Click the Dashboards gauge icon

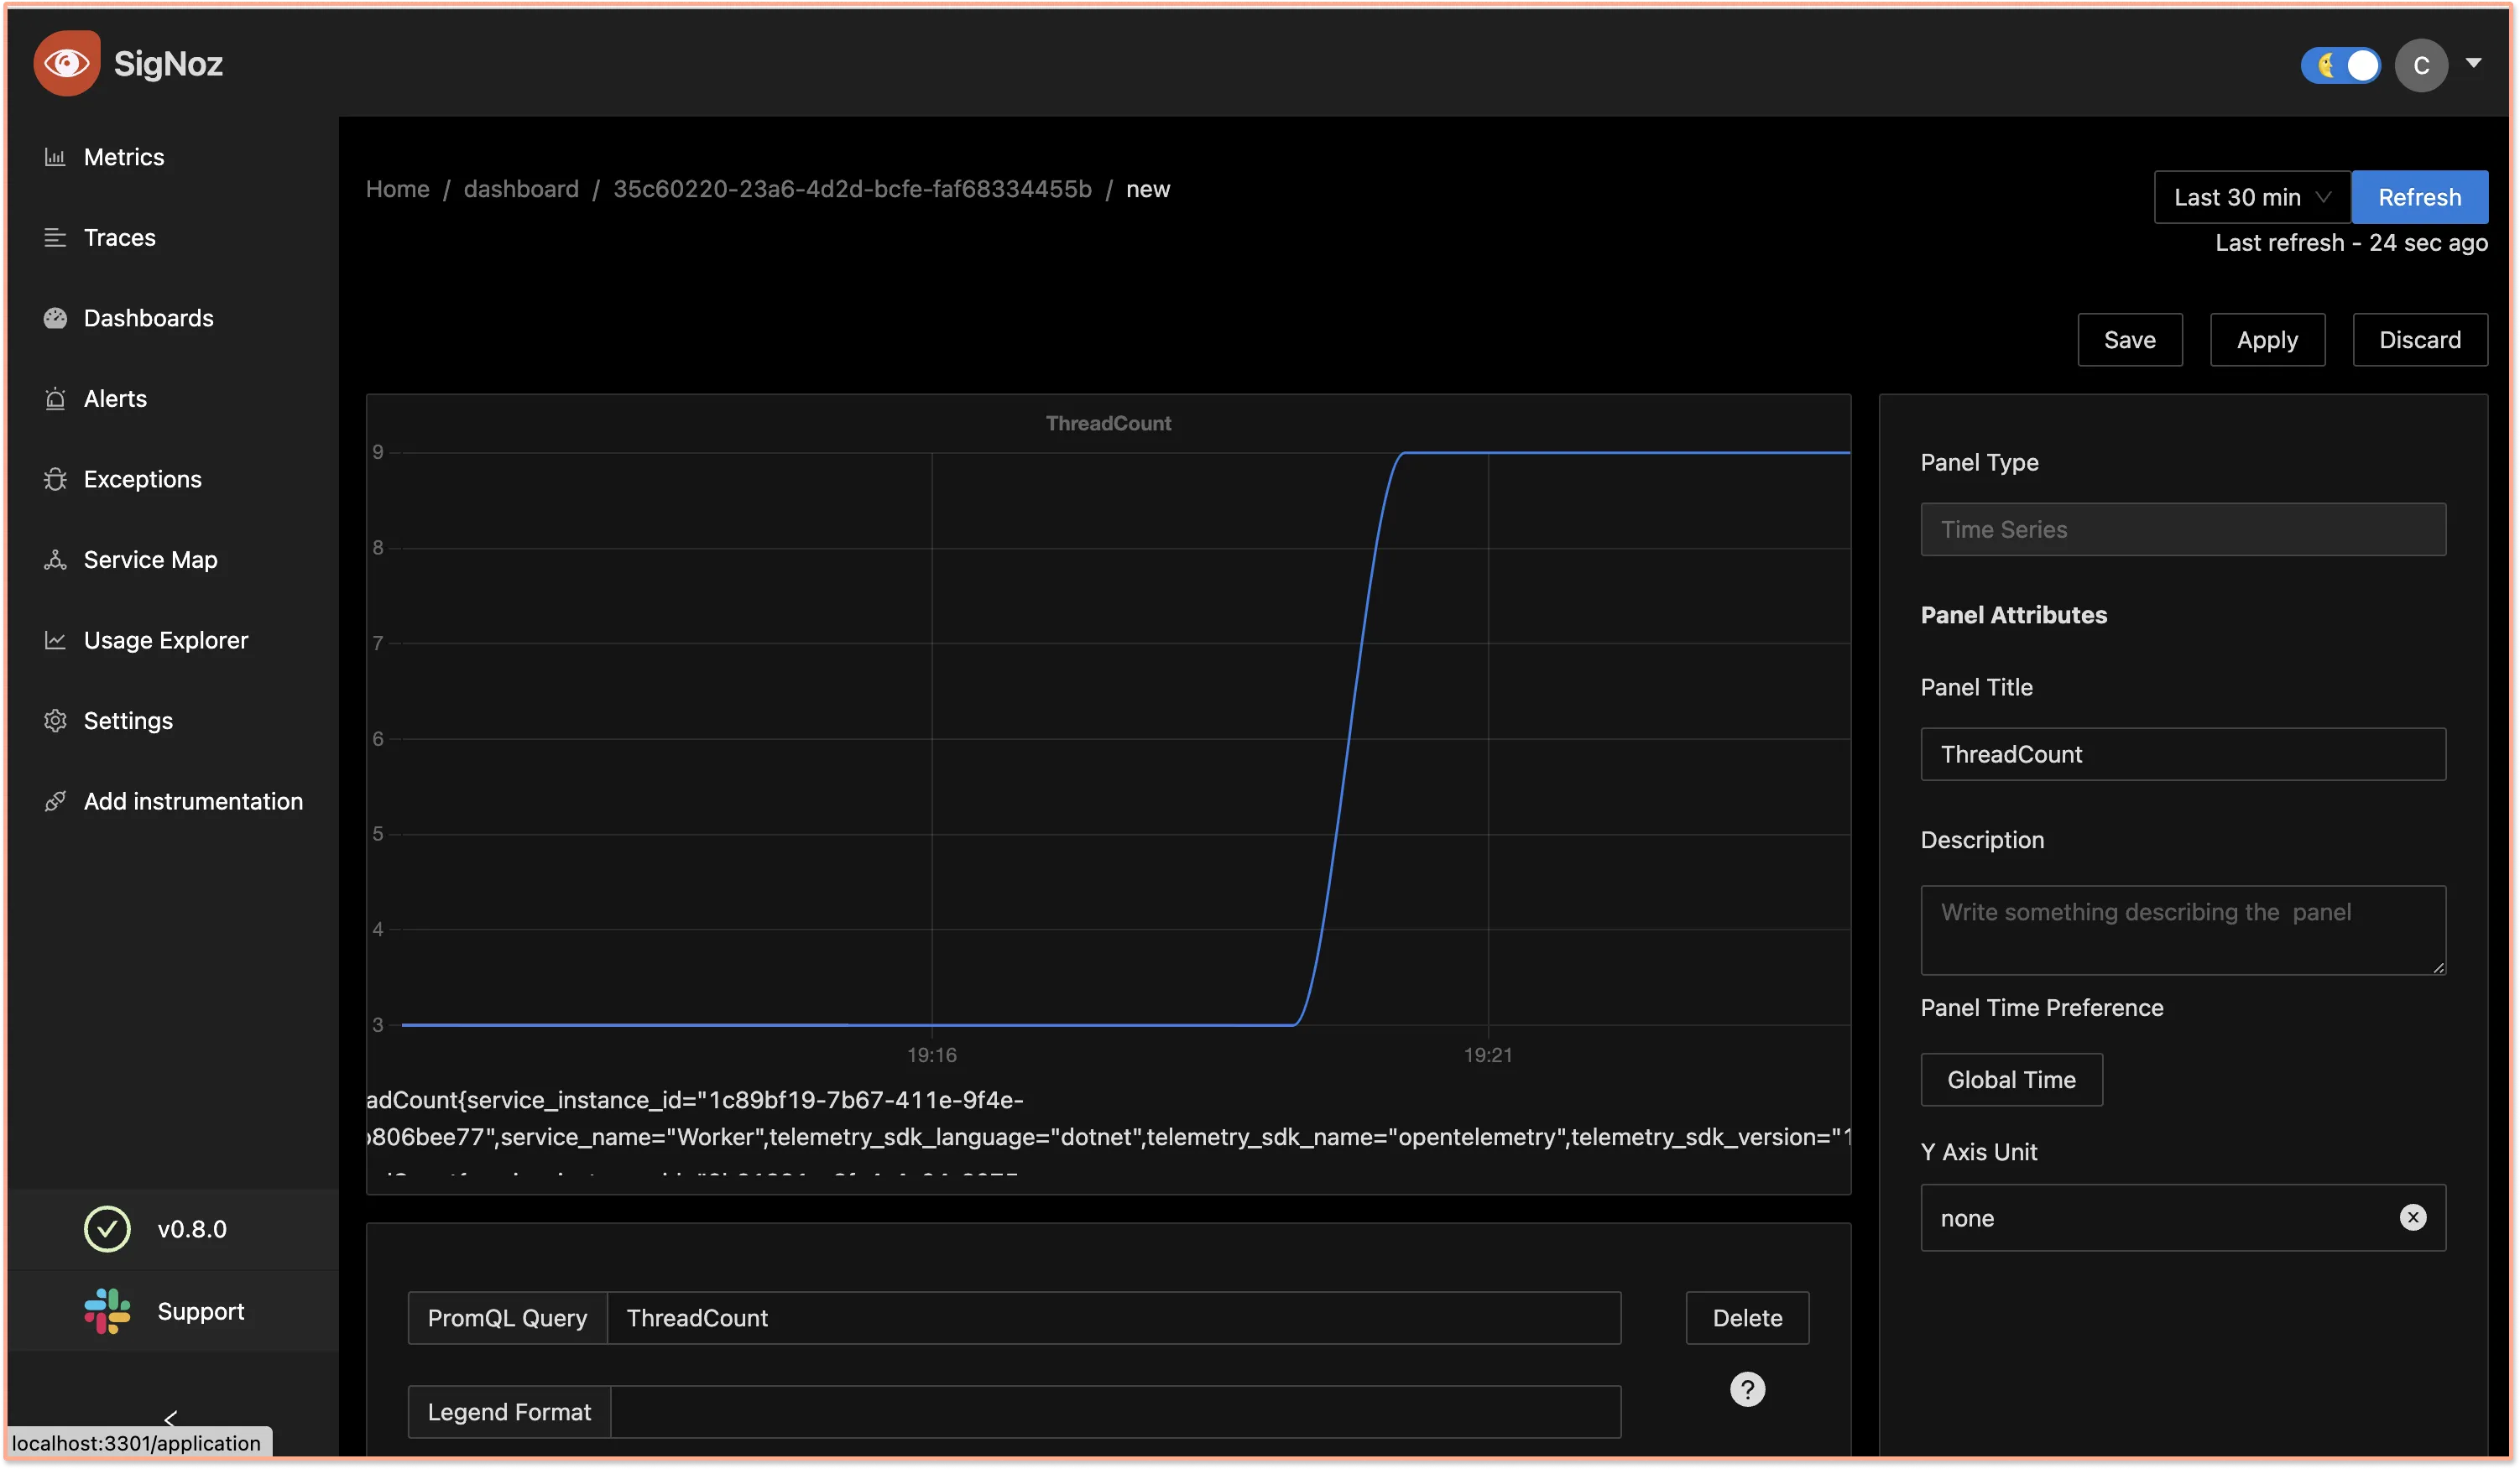point(55,318)
